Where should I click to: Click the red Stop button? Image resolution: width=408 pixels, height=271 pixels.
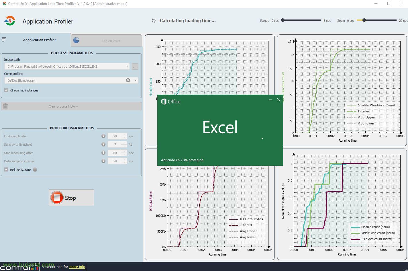click(71, 198)
